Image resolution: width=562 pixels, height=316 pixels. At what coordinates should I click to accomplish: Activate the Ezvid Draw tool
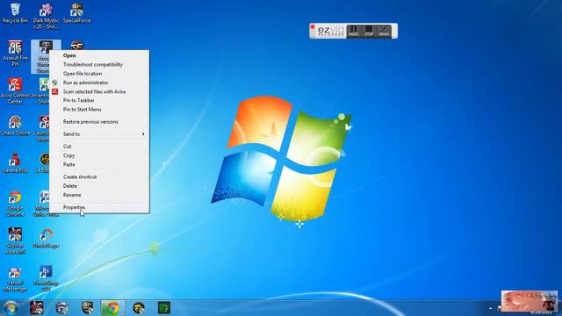tap(384, 31)
